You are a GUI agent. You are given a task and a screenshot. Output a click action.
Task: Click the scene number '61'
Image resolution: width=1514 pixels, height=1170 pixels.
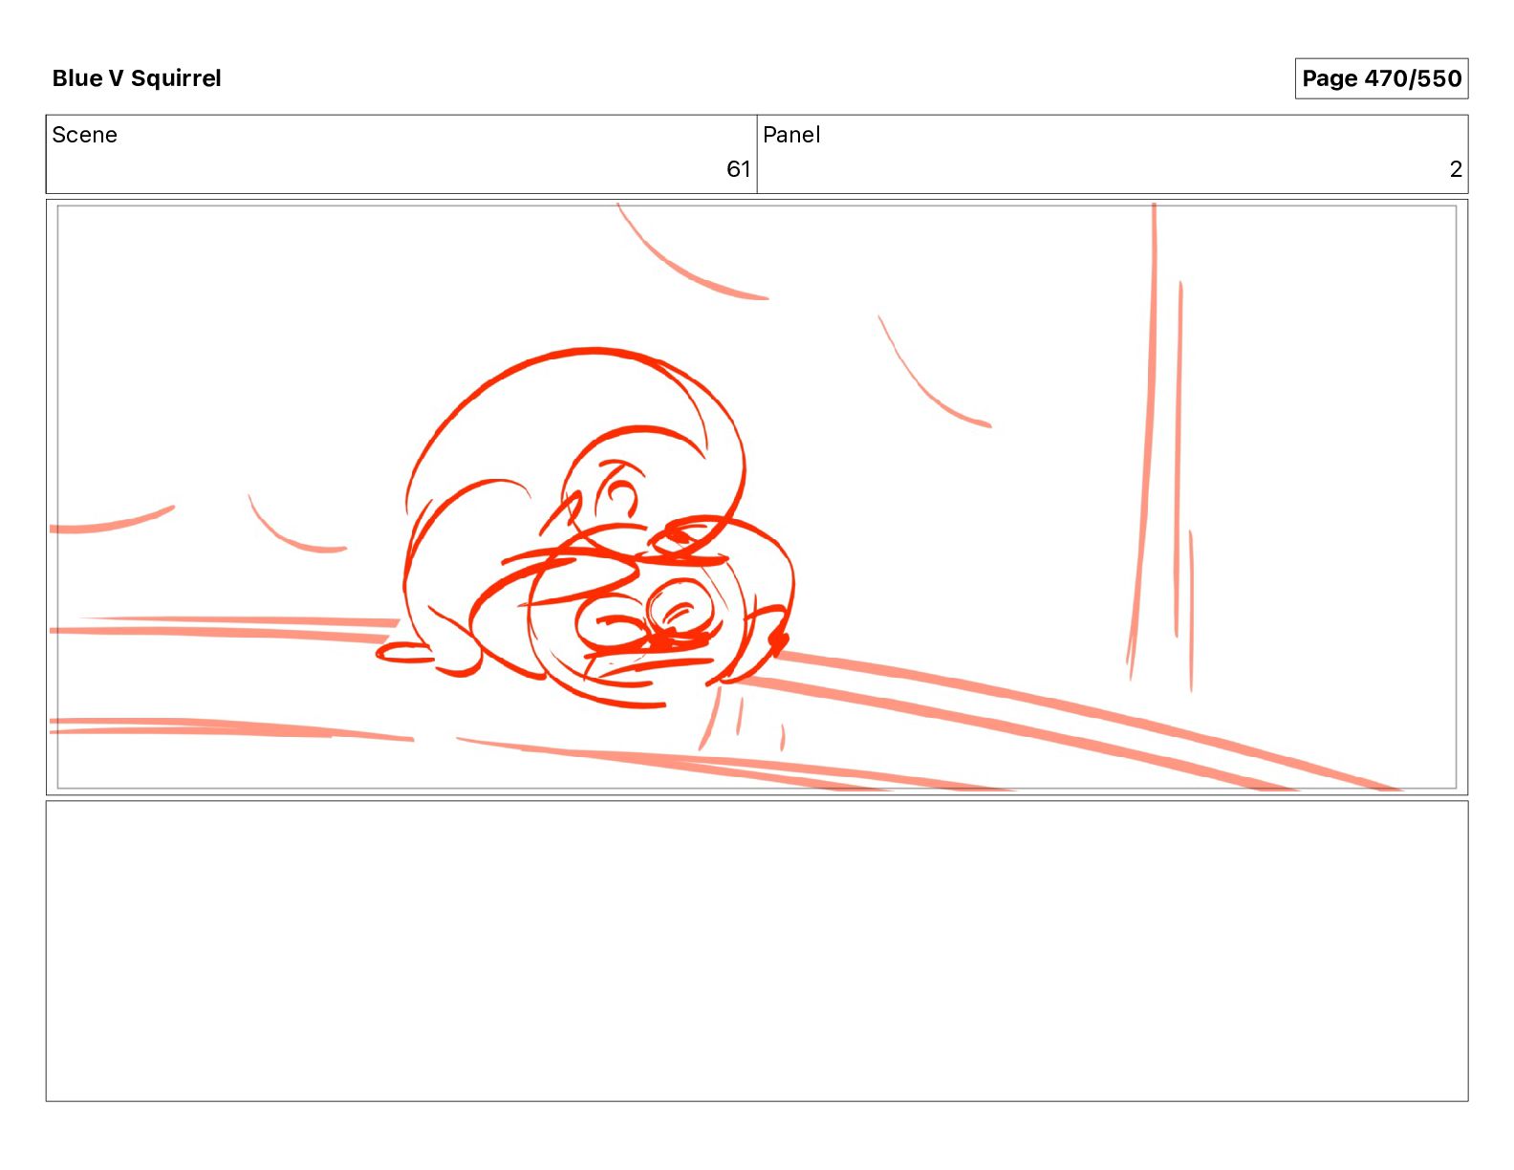coord(738,169)
